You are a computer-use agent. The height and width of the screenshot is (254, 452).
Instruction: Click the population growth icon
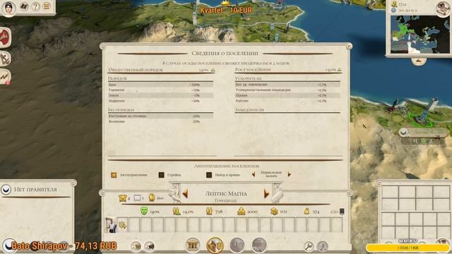(x=177, y=212)
